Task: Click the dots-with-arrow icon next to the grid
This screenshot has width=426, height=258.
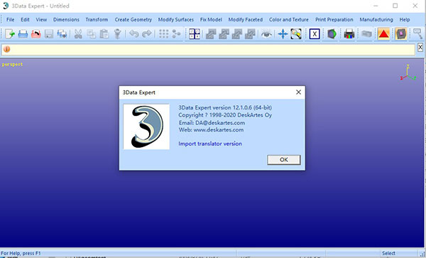Action: pyautogui.click(x=177, y=34)
